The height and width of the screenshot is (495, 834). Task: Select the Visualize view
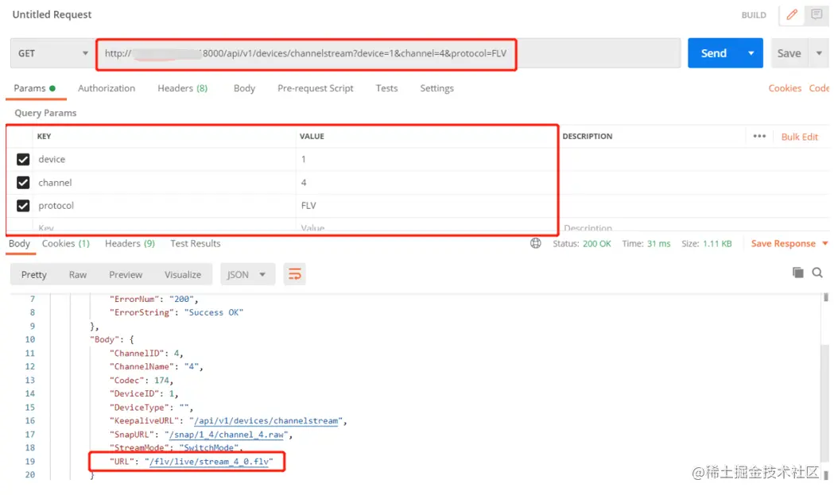coord(182,274)
